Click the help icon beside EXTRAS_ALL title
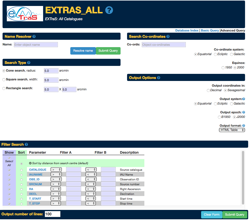 point(109,10)
